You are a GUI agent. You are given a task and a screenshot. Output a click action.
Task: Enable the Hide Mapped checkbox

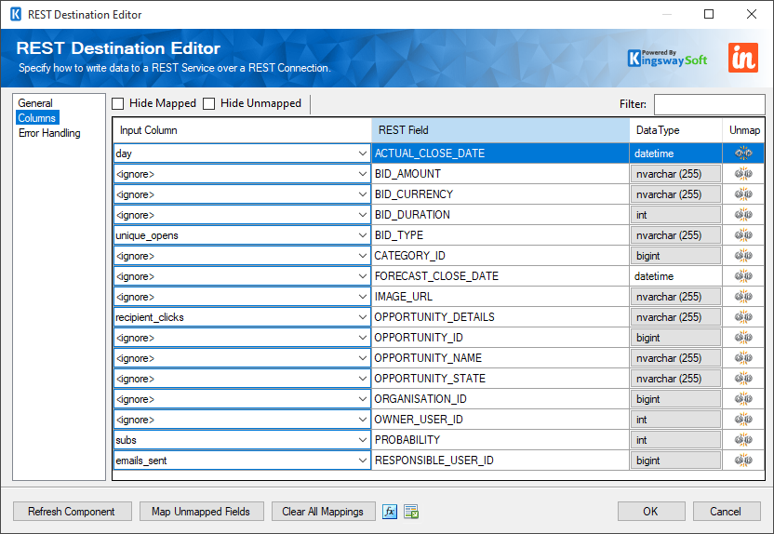(117, 103)
